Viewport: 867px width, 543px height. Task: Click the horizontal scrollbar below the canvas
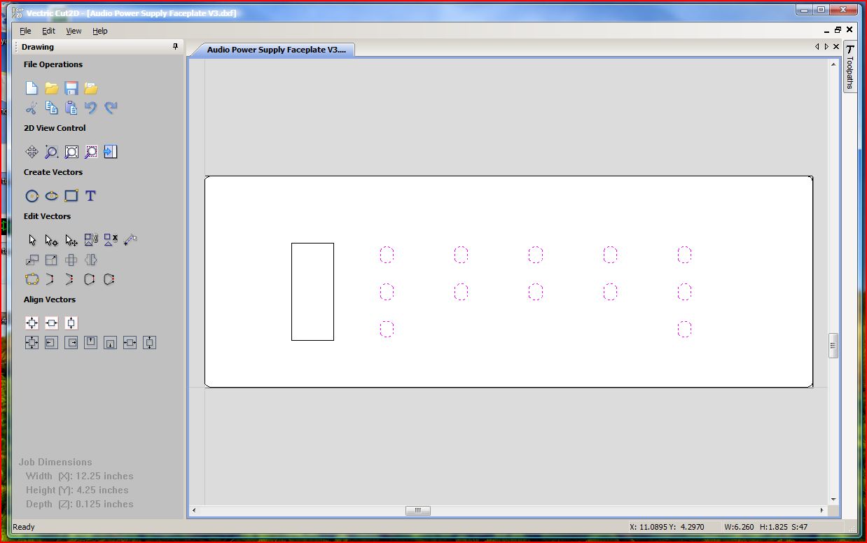click(418, 511)
